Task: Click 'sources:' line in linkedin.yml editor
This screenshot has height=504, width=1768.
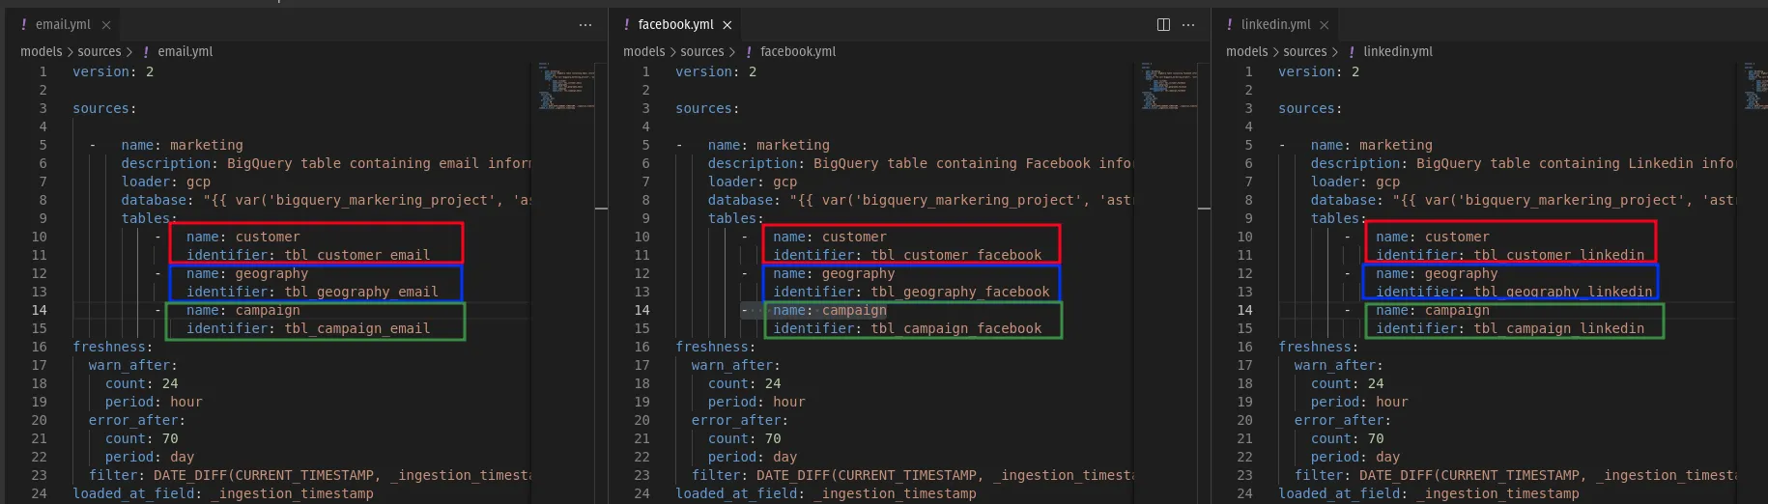Action: 1310,109
